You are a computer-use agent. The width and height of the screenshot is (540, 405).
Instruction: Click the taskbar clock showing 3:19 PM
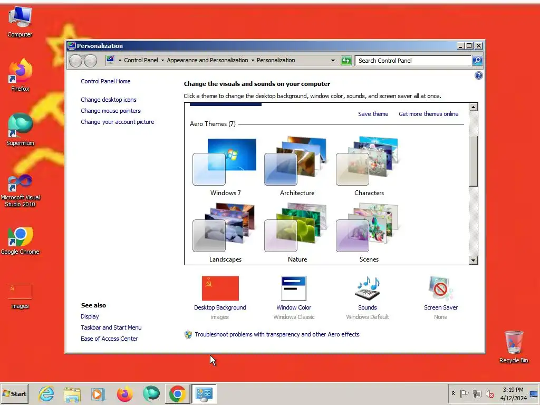(513, 393)
